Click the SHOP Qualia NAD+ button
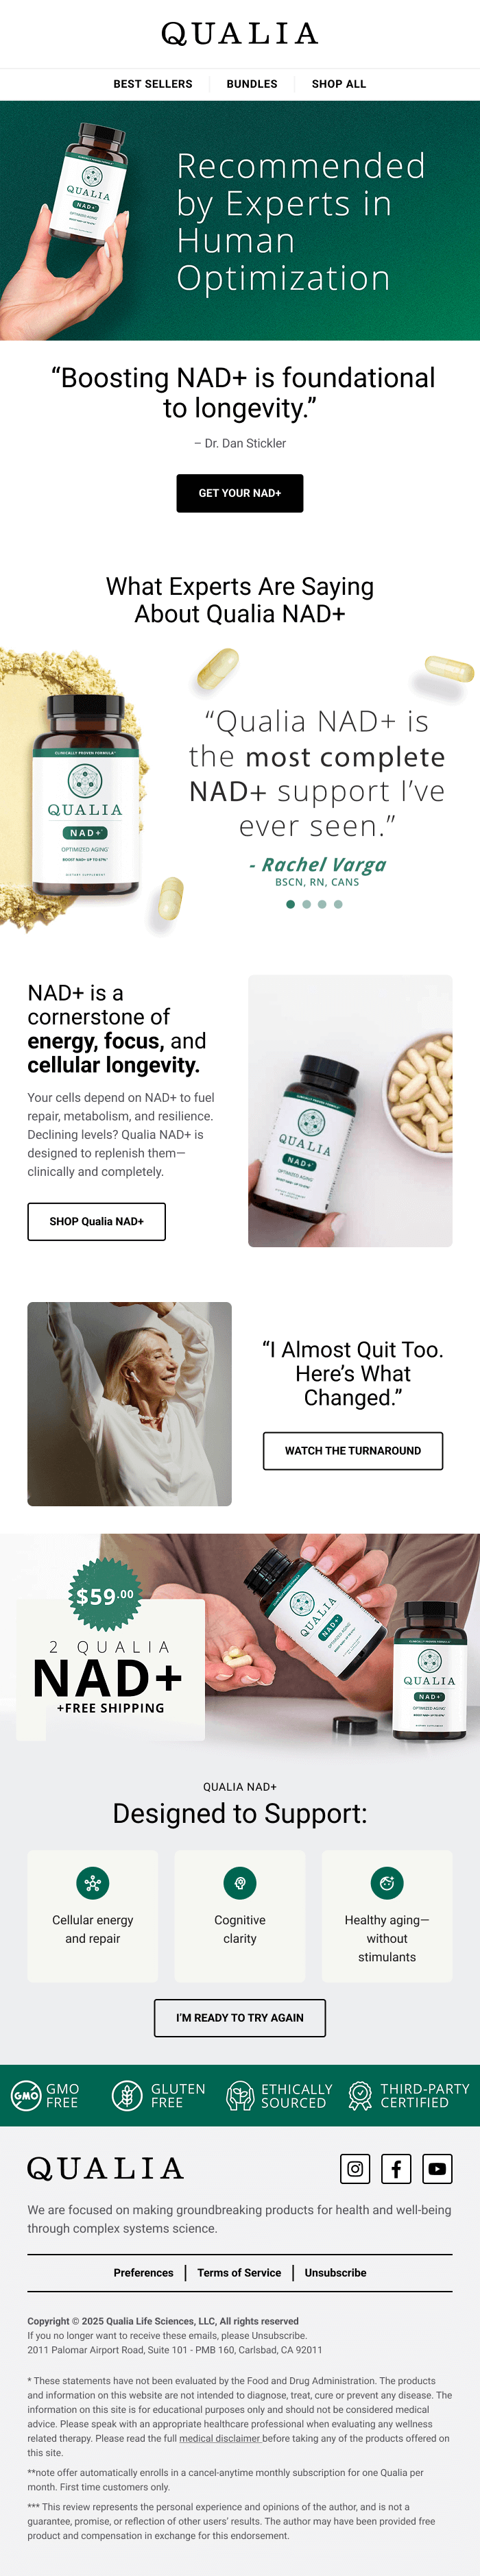The width and height of the screenshot is (480, 2576). [x=96, y=1221]
